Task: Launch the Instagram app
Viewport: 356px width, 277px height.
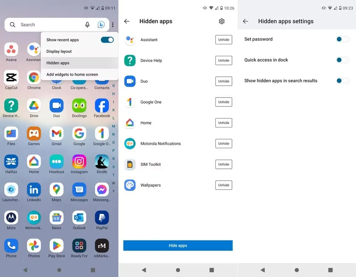Action: pos(79,162)
